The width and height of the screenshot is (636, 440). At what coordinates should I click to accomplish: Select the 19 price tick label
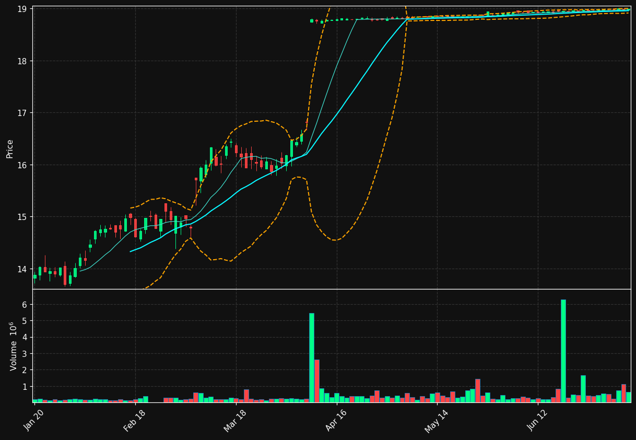click(21, 9)
